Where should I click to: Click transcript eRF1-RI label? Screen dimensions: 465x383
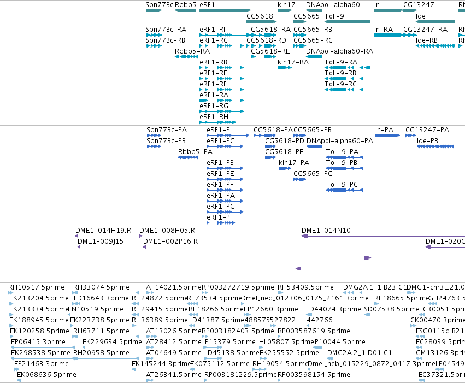tap(212, 30)
